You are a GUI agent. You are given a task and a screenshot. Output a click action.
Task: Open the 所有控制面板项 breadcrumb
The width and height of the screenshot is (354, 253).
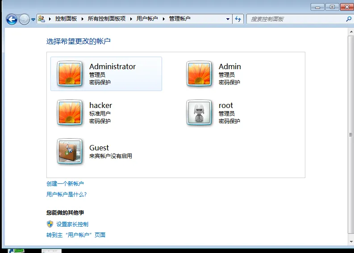click(x=107, y=19)
